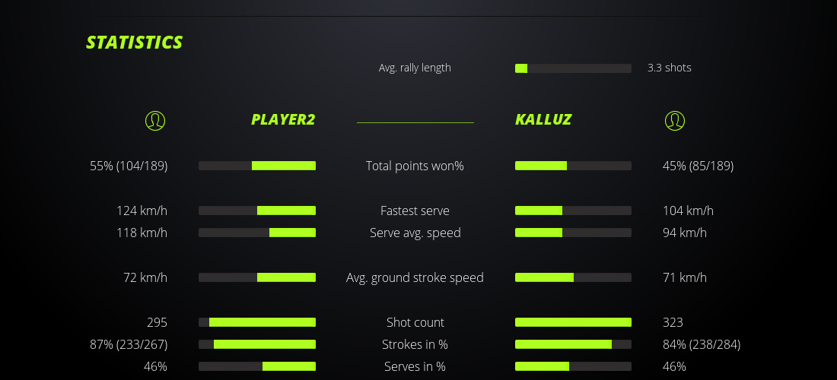Click Kalluz's Serves in % bar
The height and width of the screenshot is (380, 837).
point(573,366)
